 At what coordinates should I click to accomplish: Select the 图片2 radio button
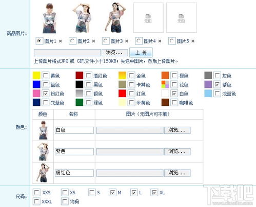pos(72,41)
